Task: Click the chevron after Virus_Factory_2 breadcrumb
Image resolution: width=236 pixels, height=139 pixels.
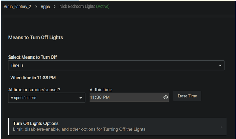Action: pyautogui.click(x=36, y=7)
